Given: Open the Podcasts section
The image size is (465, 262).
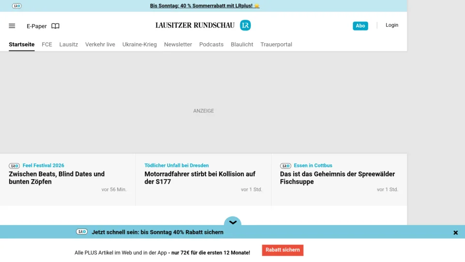Looking at the screenshot, I should (x=212, y=44).
